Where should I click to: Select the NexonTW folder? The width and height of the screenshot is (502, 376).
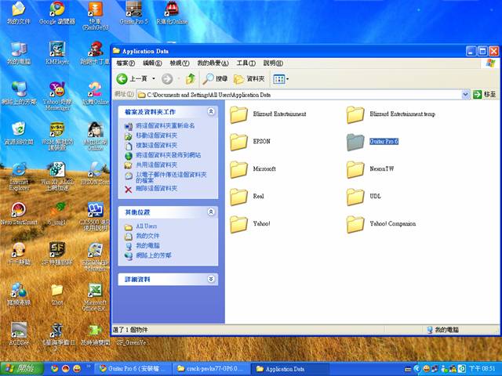click(370, 169)
